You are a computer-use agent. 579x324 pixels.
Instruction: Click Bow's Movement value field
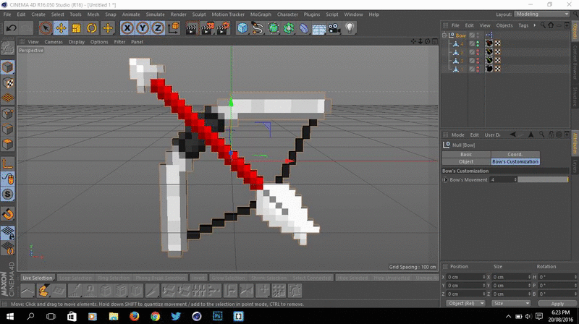(503, 179)
